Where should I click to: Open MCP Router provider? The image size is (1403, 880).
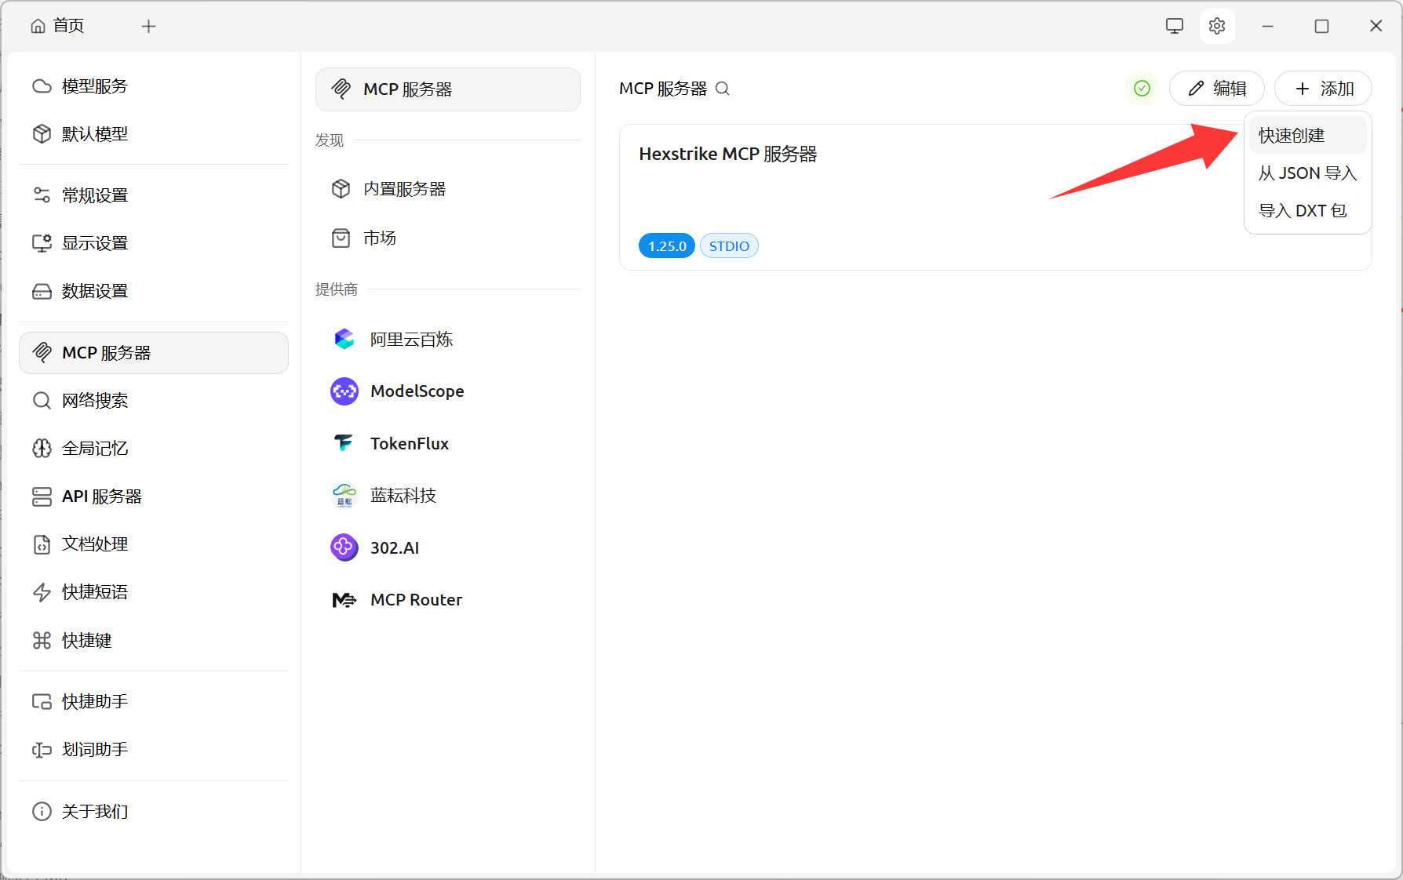(416, 599)
